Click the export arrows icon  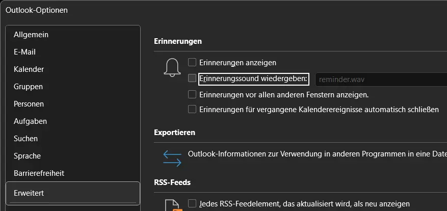(172, 157)
